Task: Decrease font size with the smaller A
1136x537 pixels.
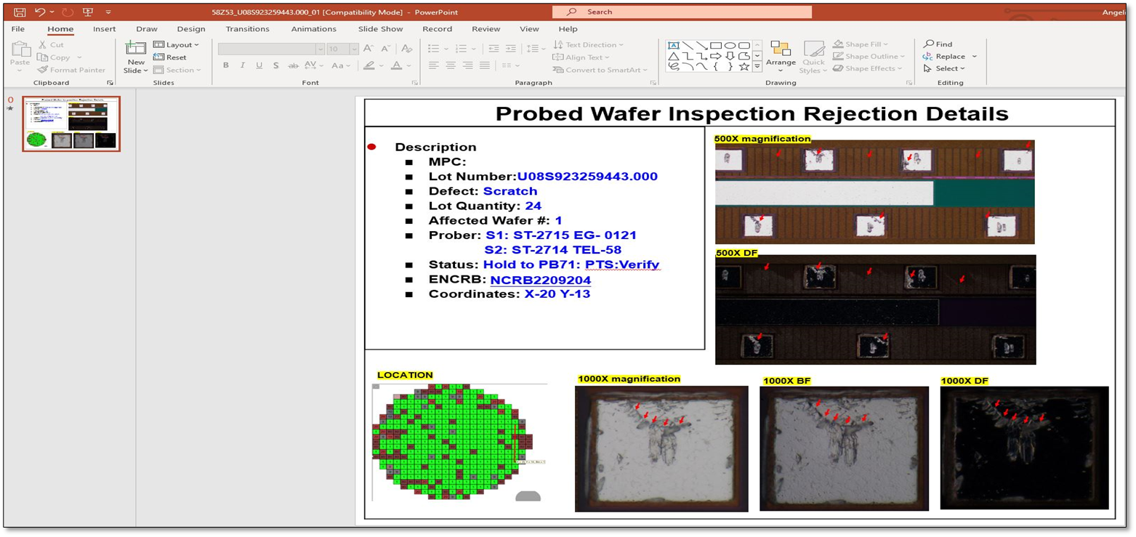Action: 387,49
